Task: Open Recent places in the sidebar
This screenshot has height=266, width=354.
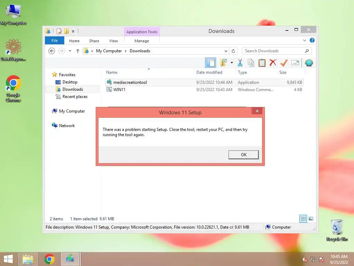Action: (75, 97)
